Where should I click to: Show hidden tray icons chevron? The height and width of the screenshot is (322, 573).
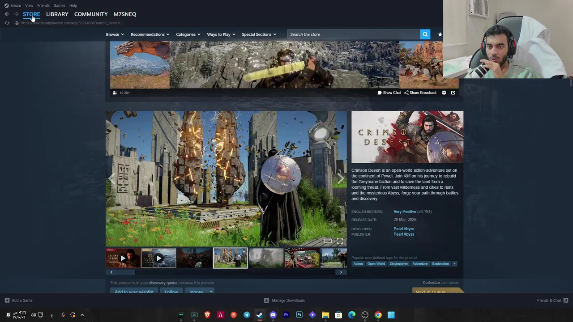click(x=82, y=315)
